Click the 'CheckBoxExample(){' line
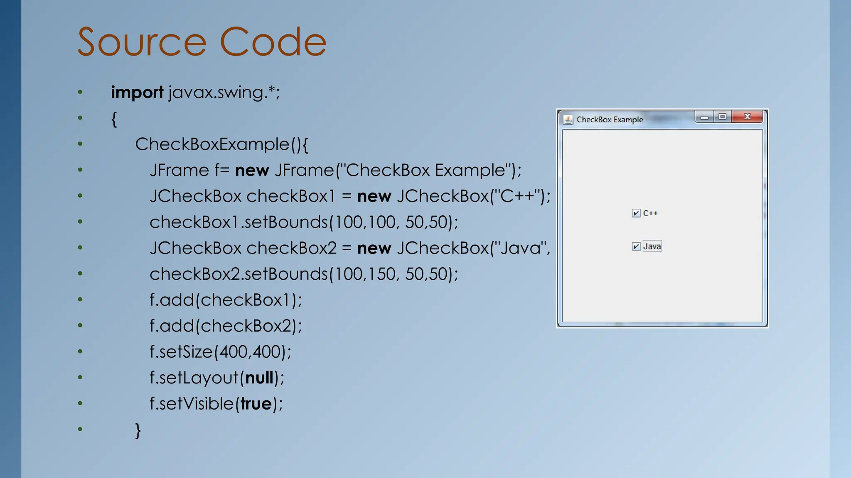This screenshot has width=851, height=478. (221, 144)
